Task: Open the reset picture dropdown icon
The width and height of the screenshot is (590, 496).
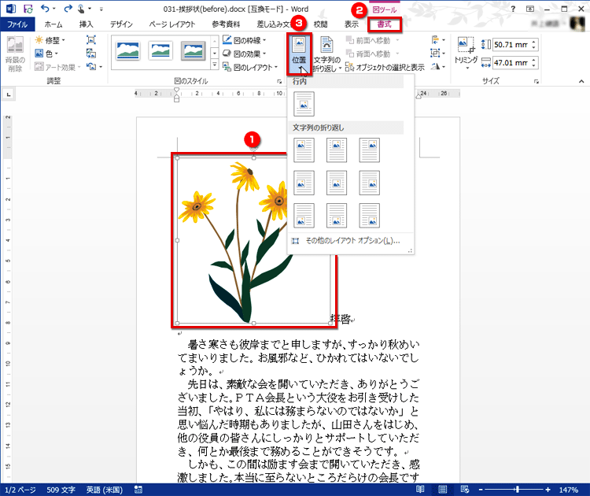Action: click(94, 67)
